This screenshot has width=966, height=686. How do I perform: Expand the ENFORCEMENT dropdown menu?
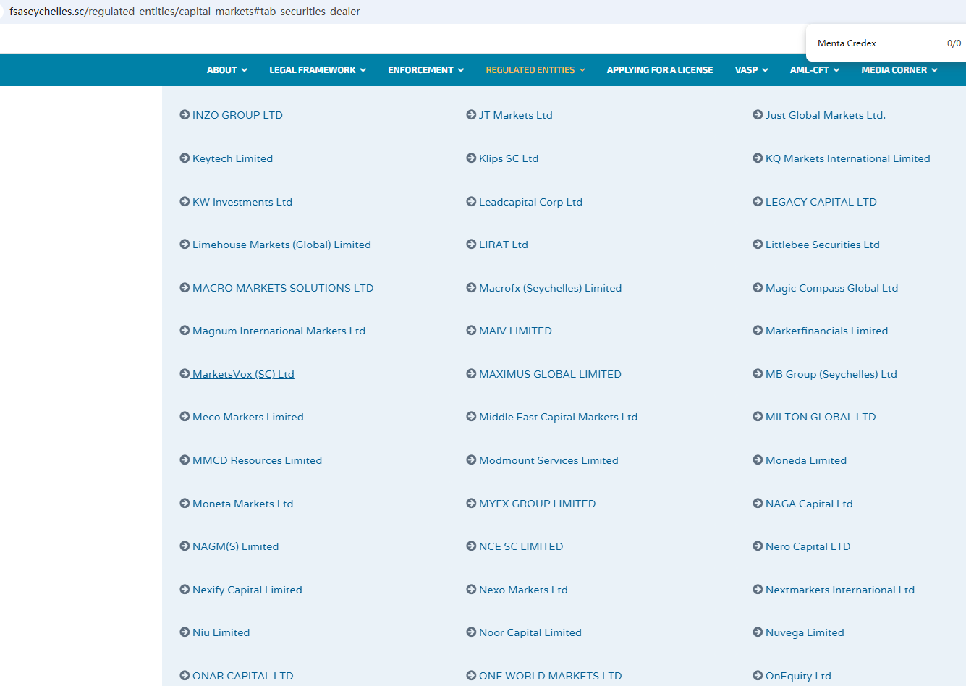[x=425, y=70]
